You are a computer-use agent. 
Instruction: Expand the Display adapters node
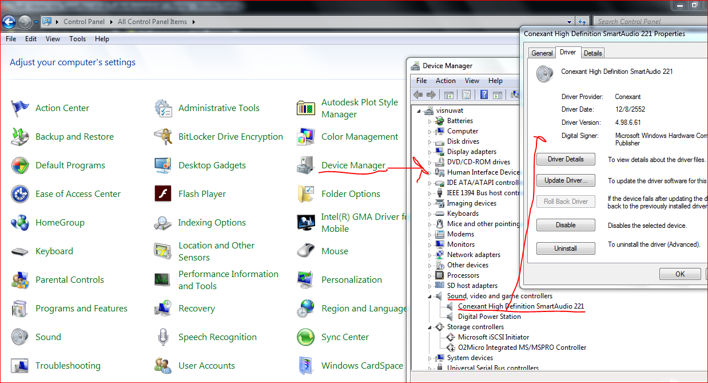tap(430, 152)
